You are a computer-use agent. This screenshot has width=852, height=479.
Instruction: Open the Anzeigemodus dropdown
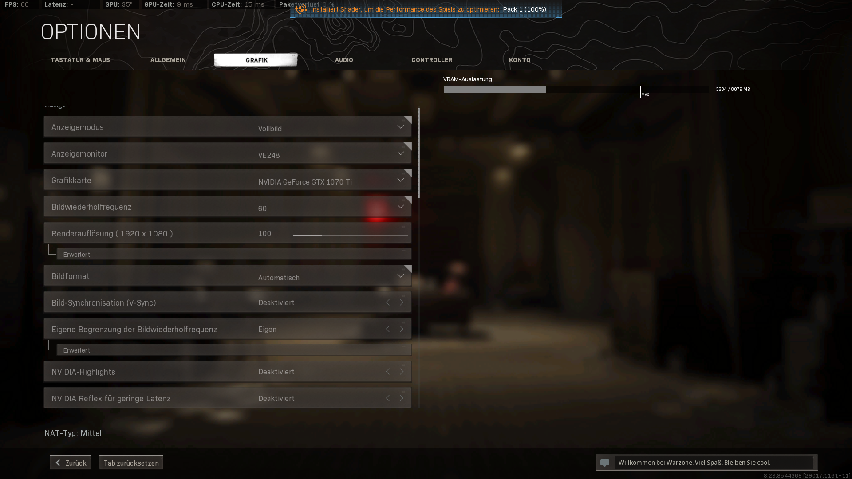pyautogui.click(x=401, y=127)
